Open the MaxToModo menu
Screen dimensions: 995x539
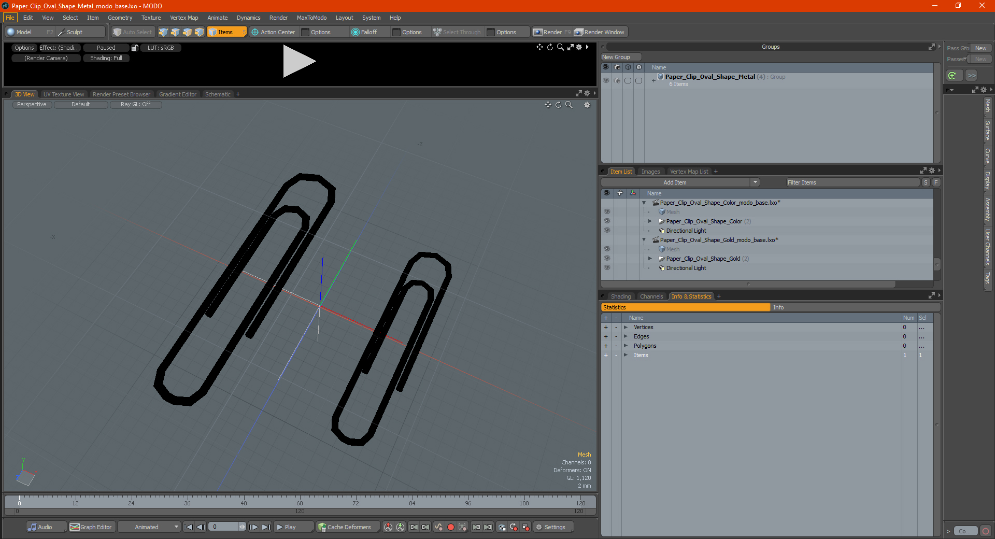click(311, 18)
